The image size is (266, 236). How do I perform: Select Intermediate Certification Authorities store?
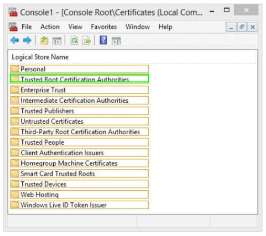[x=79, y=100]
